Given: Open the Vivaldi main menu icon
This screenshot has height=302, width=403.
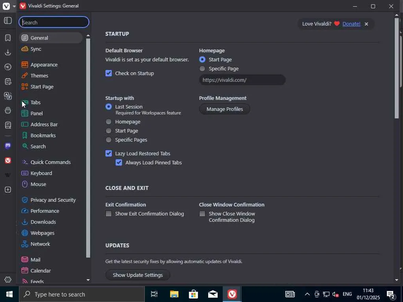Looking at the screenshot, I should coord(6,6).
